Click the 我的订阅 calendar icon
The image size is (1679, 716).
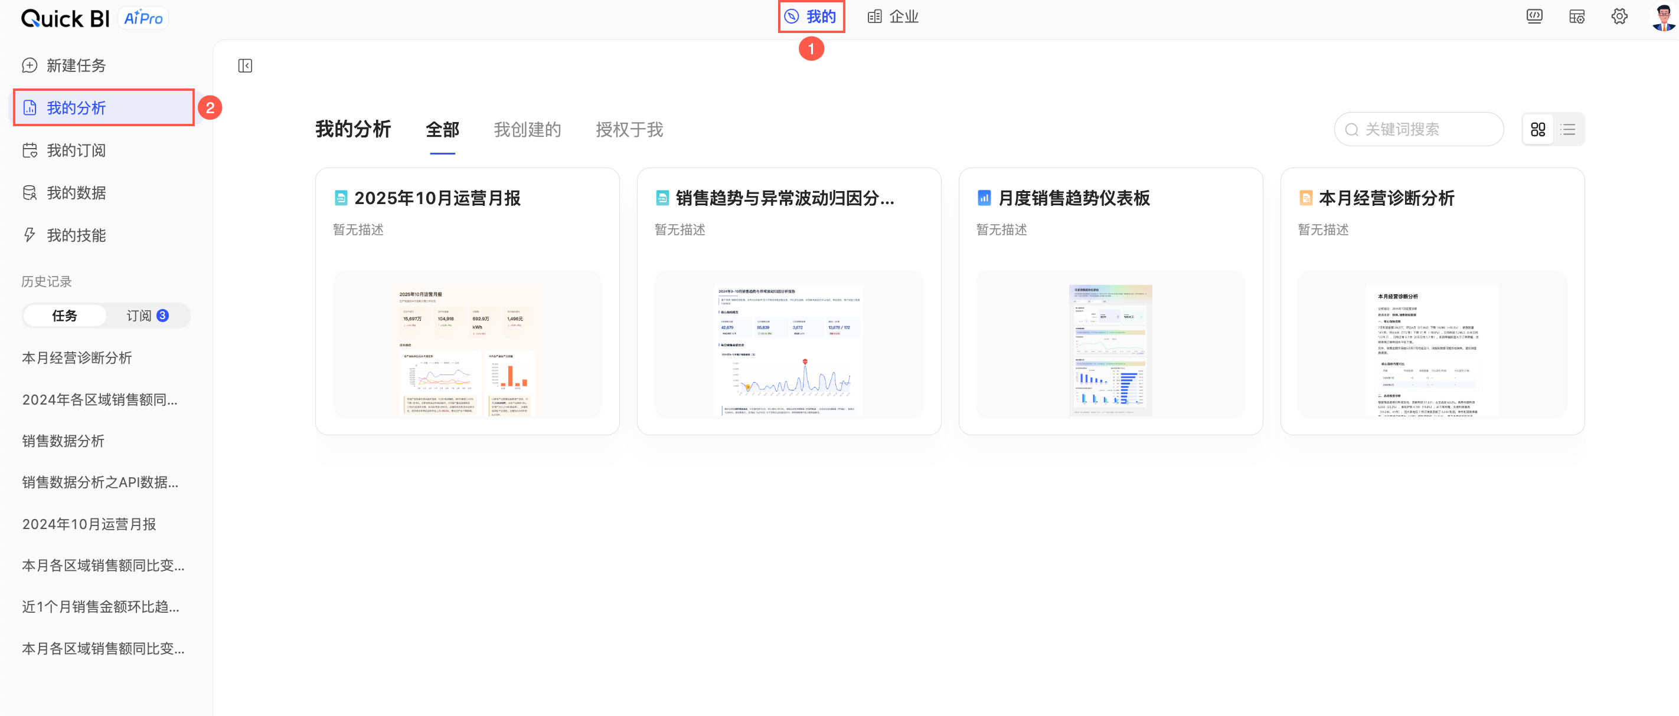click(x=30, y=150)
